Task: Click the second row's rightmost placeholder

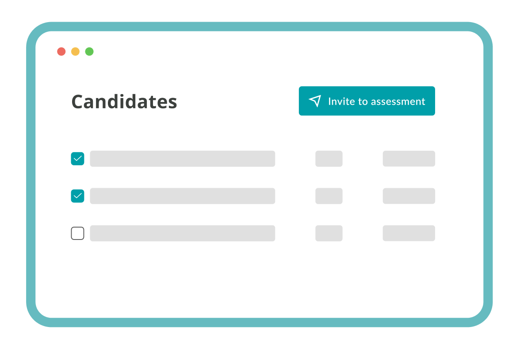Action: pos(409,196)
